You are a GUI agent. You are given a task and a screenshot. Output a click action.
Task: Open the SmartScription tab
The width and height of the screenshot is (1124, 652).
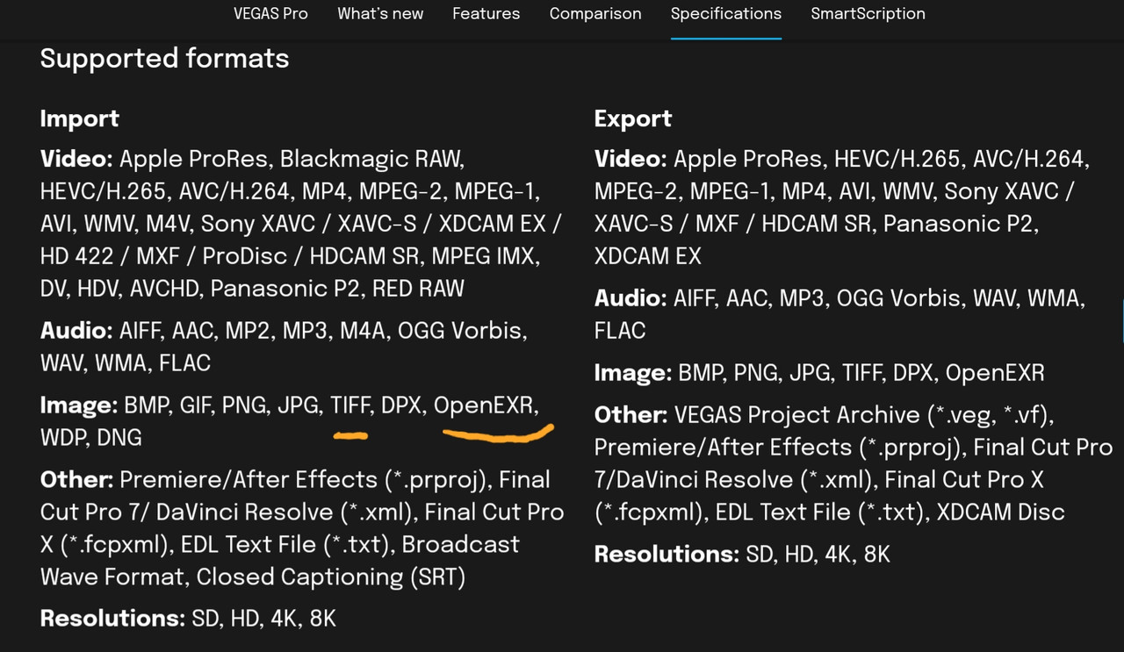click(x=868, y=14)
